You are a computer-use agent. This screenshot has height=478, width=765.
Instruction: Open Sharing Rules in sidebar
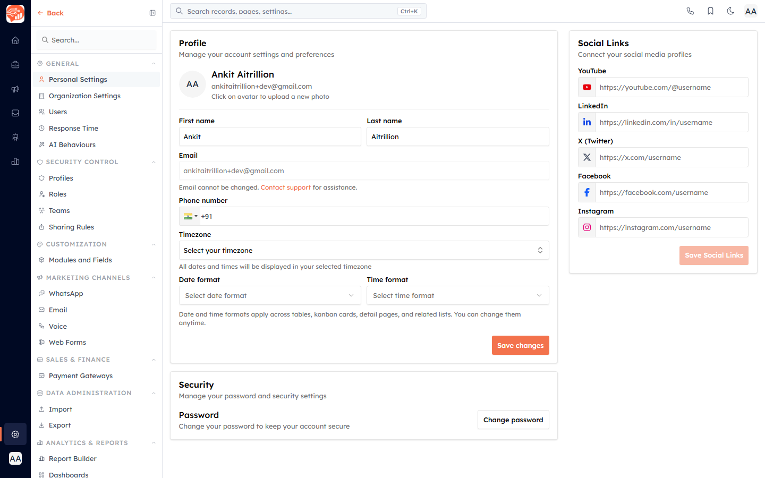96,227
